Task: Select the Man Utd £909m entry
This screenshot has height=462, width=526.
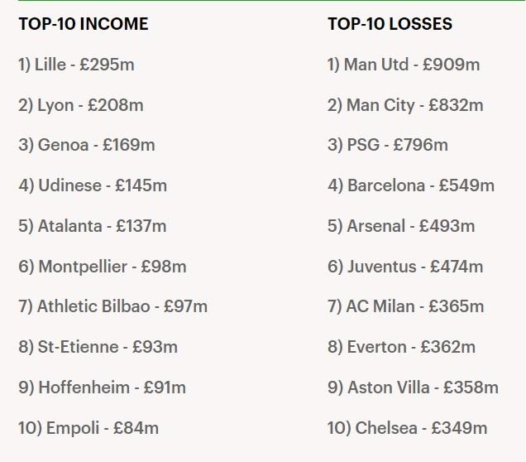Action: 404,65
